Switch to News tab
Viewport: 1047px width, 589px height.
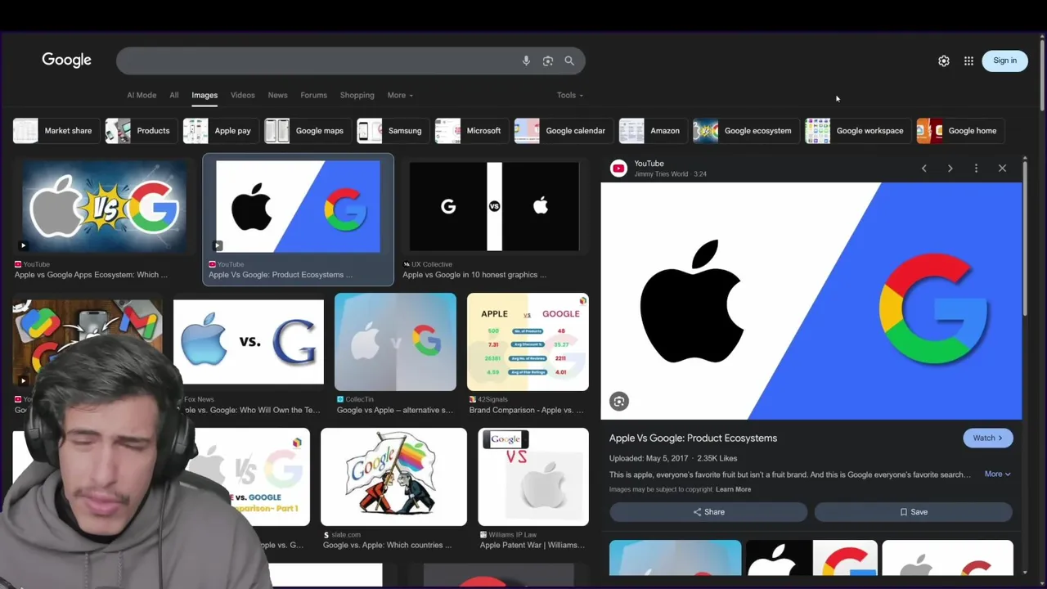coord(277,95)
